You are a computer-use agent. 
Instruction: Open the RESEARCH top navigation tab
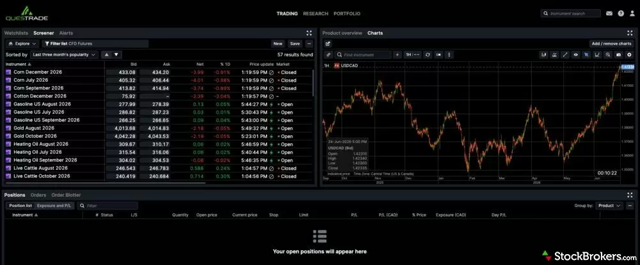click(x=316, y=13)
